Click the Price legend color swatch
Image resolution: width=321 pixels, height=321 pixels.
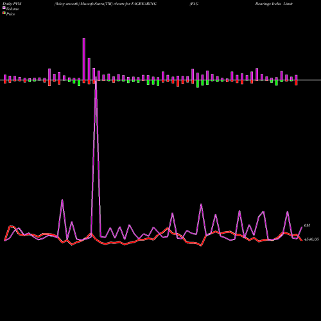(x=4, y=13)
